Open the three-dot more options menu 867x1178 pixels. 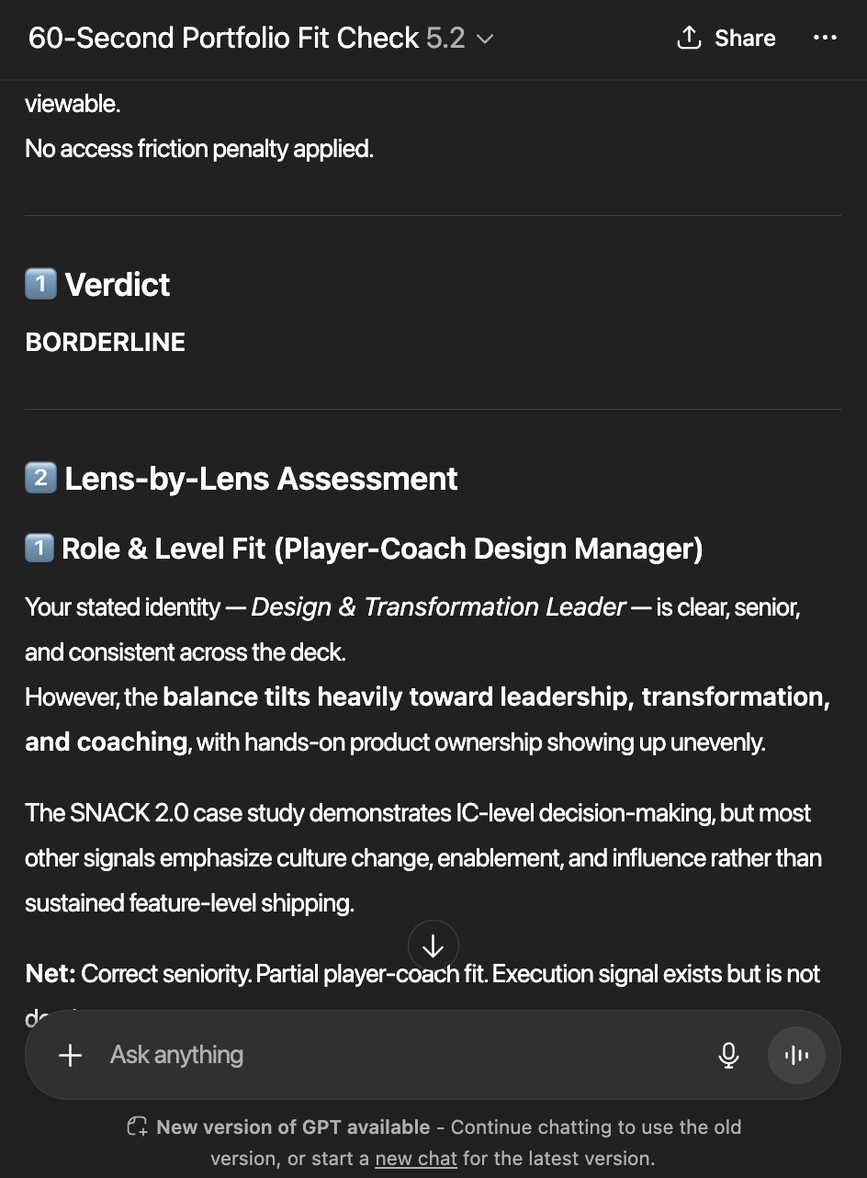point(825,38)
